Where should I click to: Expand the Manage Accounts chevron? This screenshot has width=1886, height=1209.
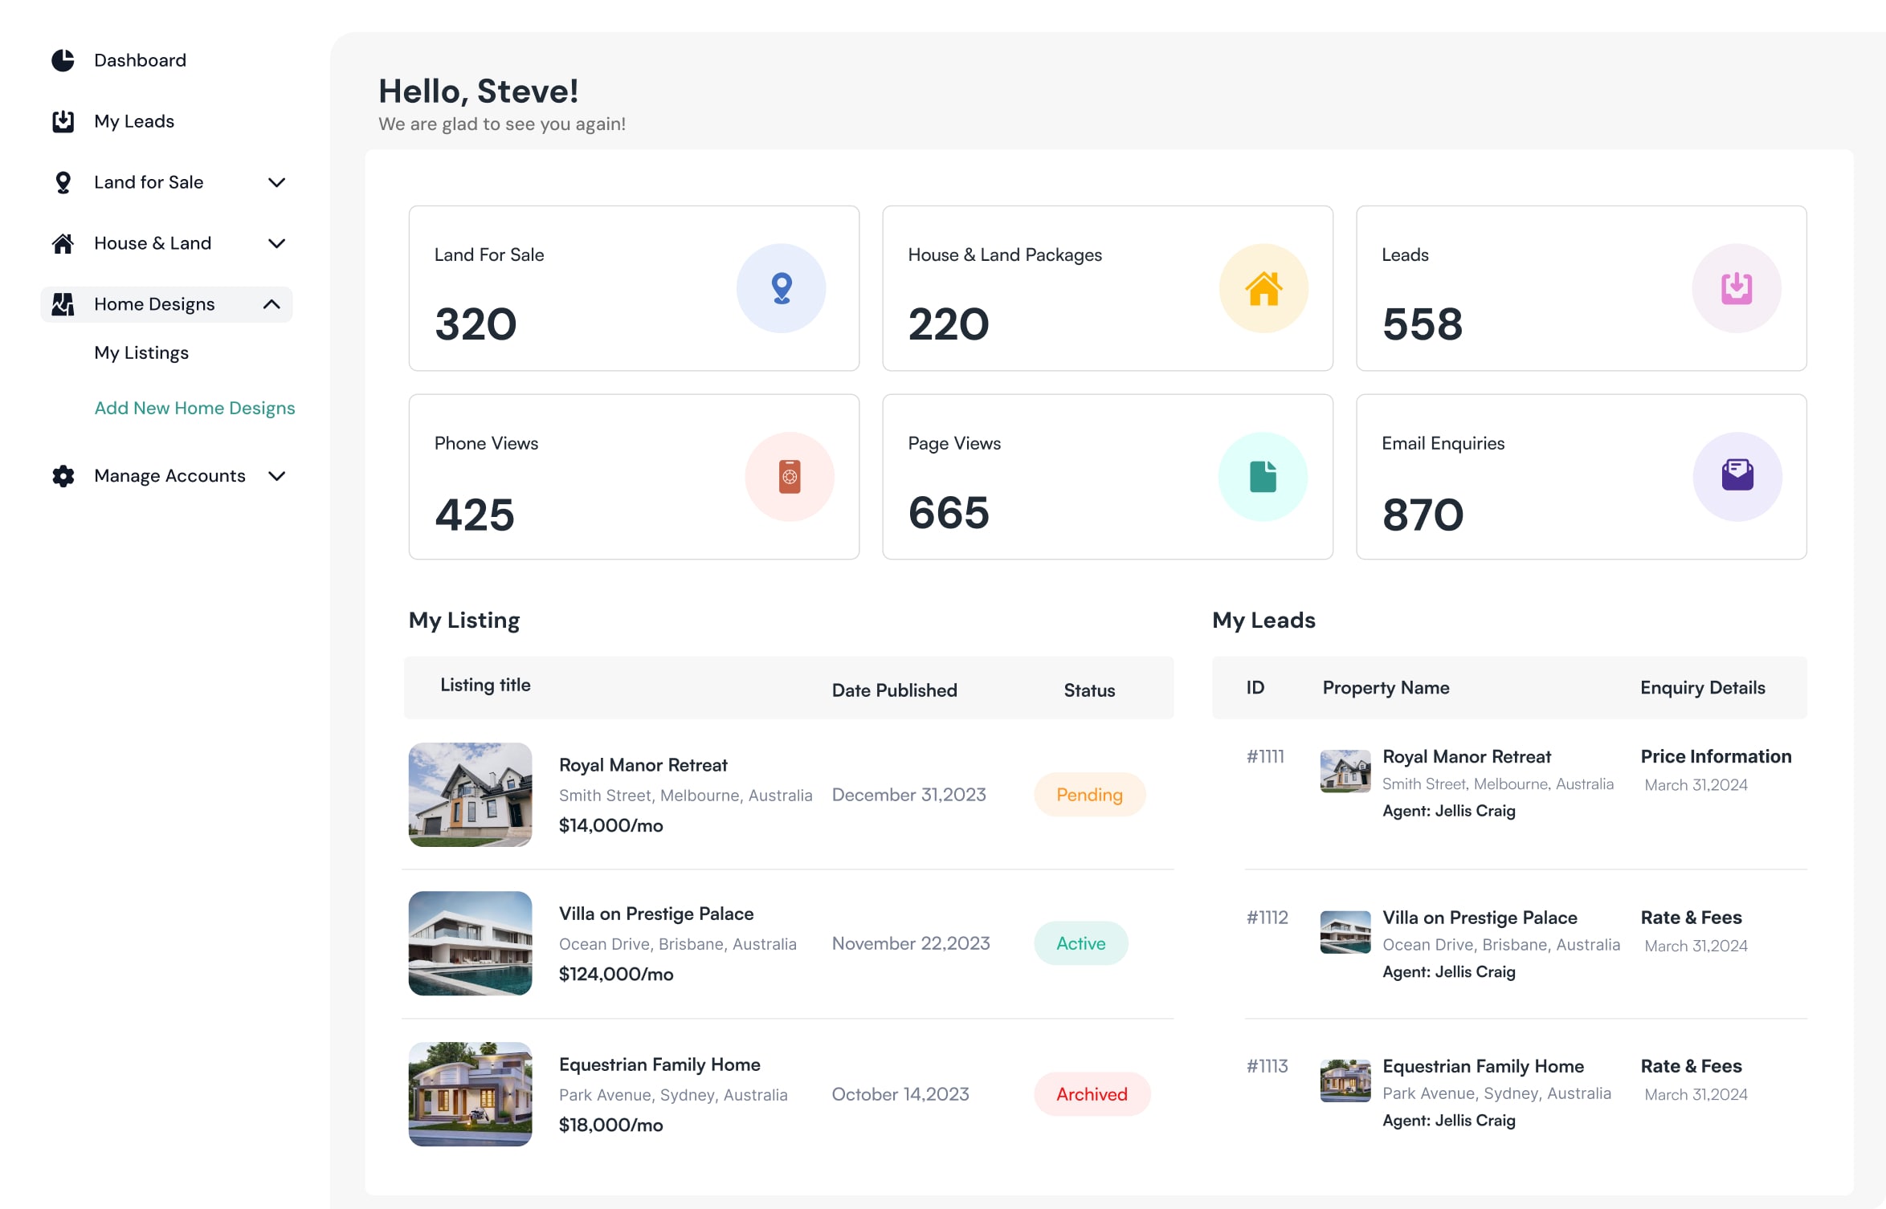coord(276,476)
